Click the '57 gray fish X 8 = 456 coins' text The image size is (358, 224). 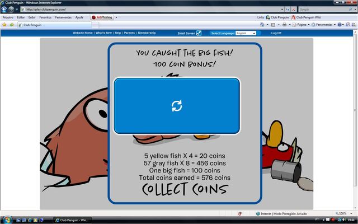click(x=185, y=163)
